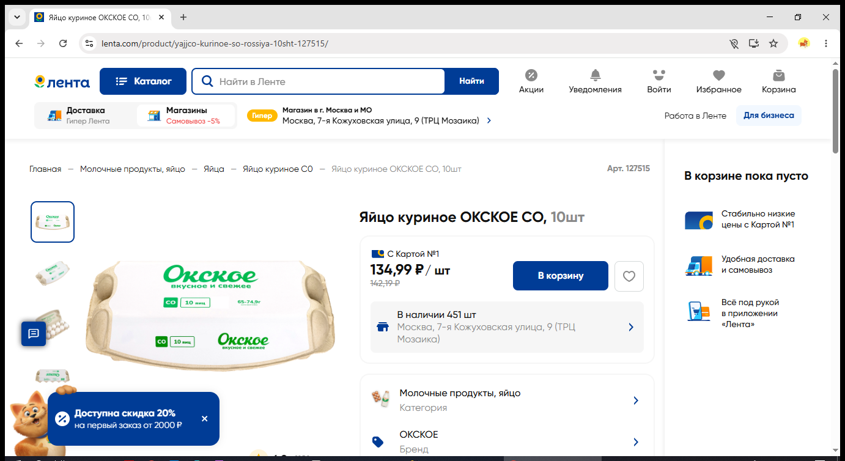Click the address bar URL
845x461 pixels.
tap(215, 43)
